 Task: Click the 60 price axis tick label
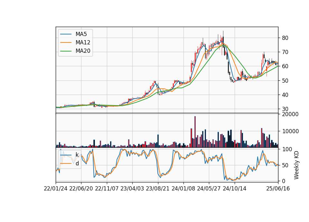(285, 66)
